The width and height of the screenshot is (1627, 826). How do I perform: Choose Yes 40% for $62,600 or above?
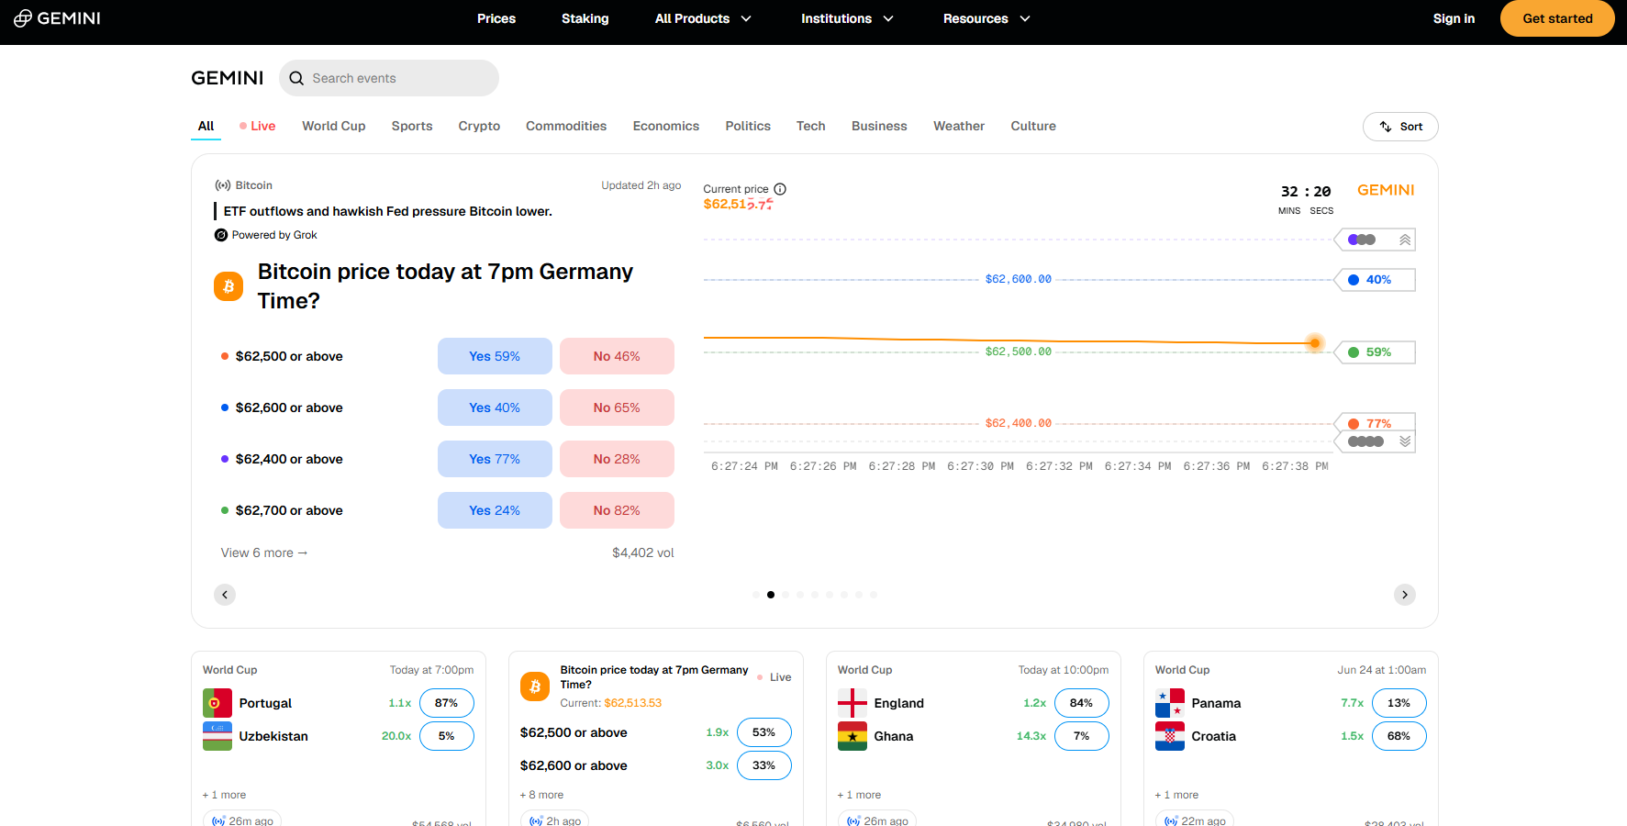tap(495, 407)
